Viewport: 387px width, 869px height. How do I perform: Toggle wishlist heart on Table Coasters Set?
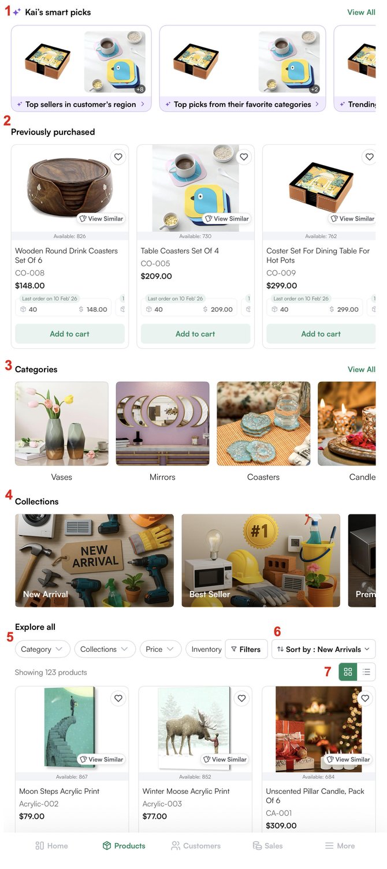click(244, 157)
